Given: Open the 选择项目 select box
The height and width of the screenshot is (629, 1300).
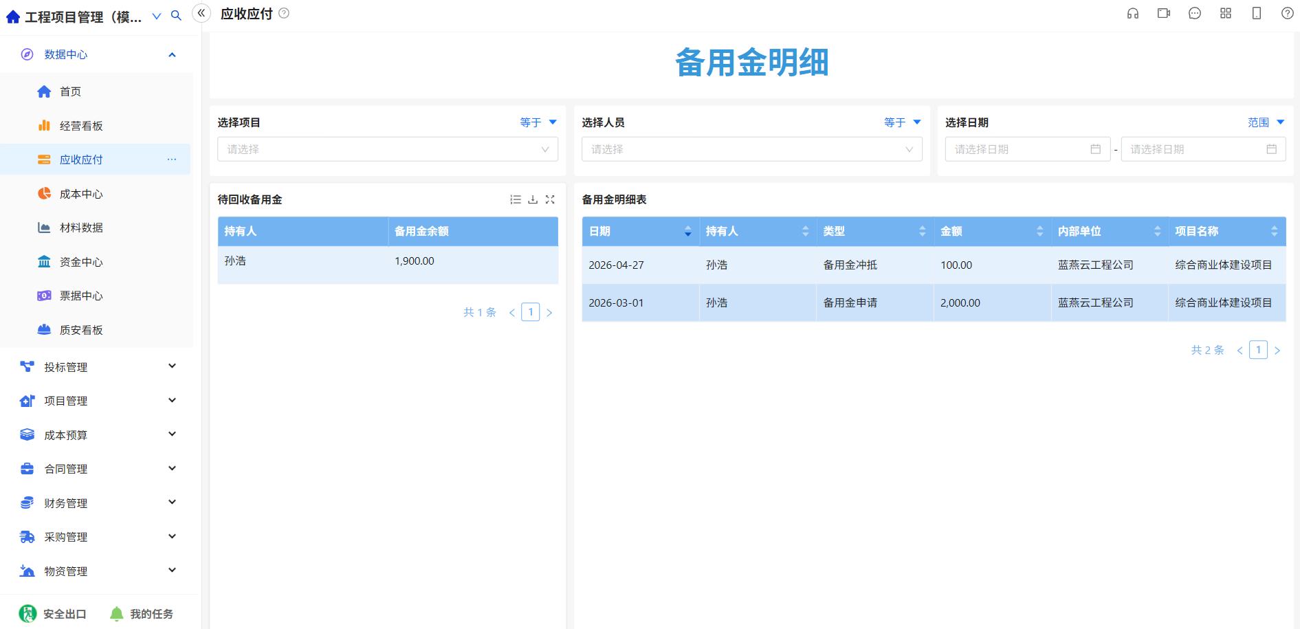Looking at the screenshot, I should [x=388, y=149].
